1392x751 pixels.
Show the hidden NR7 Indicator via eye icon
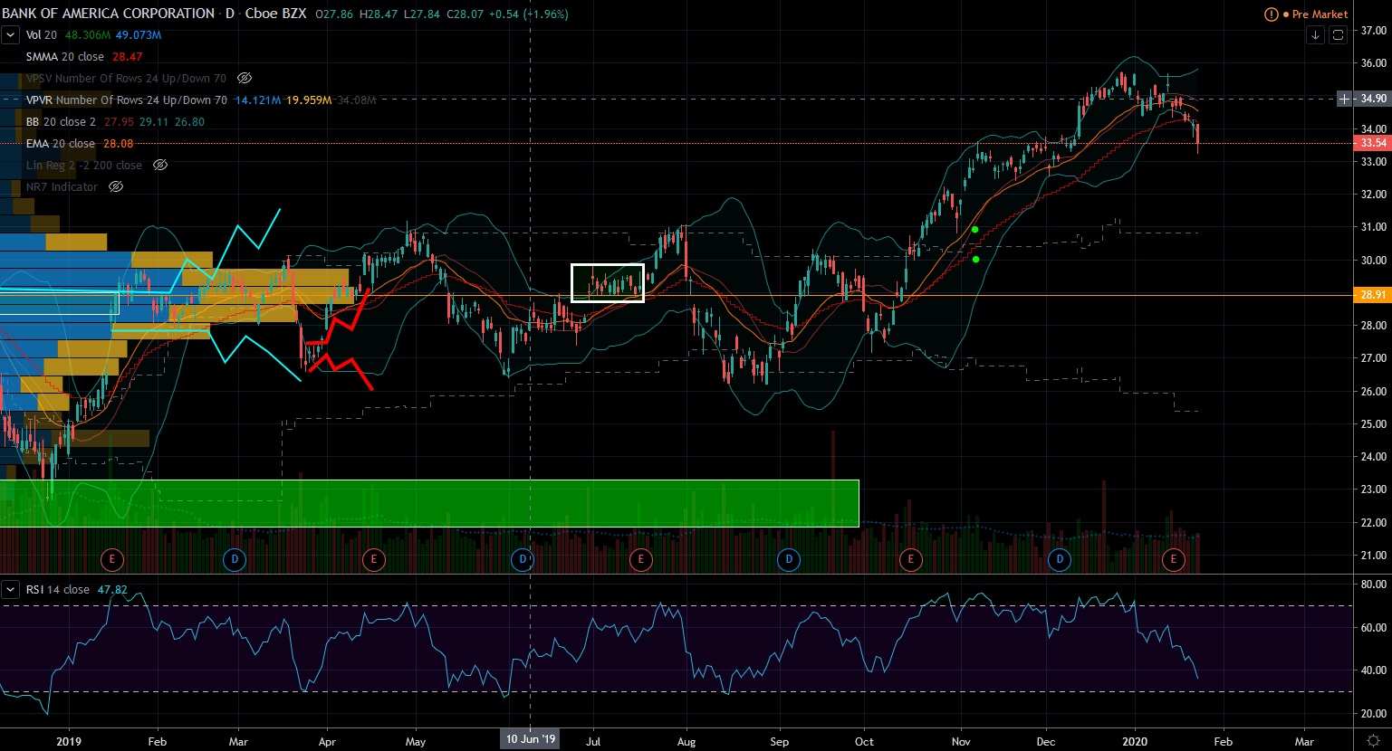coord(116,187)
